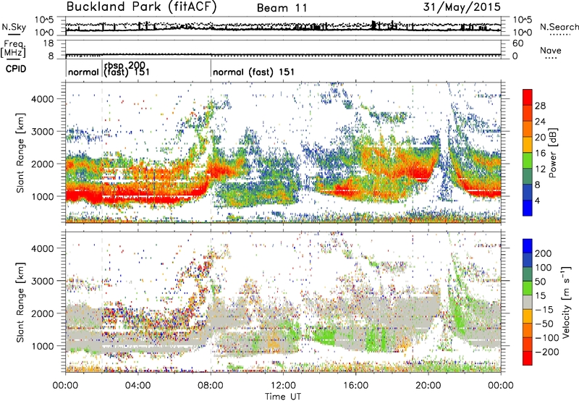Screen dimensions: 579x401
Task: Click the 18 tick on the frequency axis
Action: (x=48, y=43)
